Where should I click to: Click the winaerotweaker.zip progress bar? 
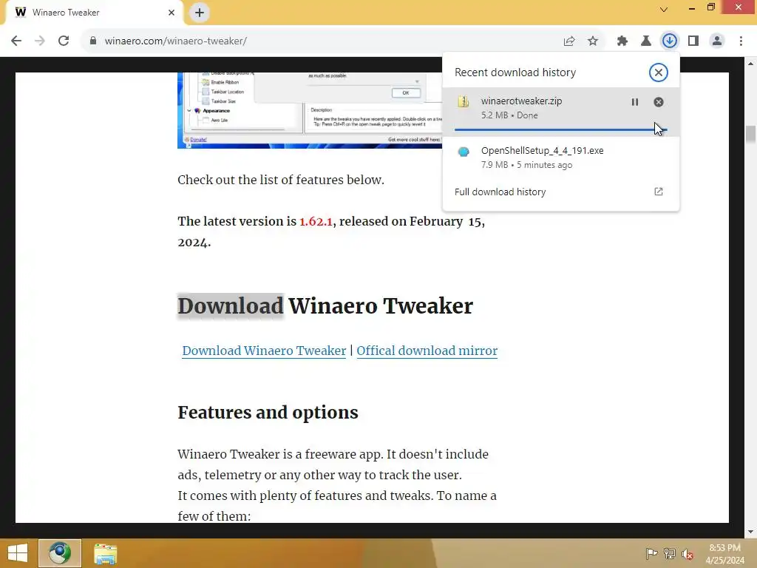[x=560, y=130]
